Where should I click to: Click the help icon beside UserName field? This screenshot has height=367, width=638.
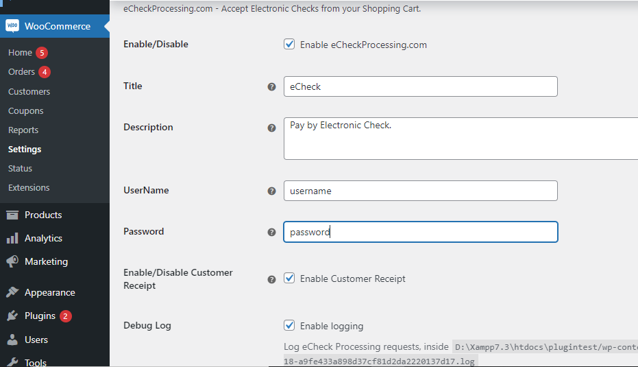tap(271, 191)
